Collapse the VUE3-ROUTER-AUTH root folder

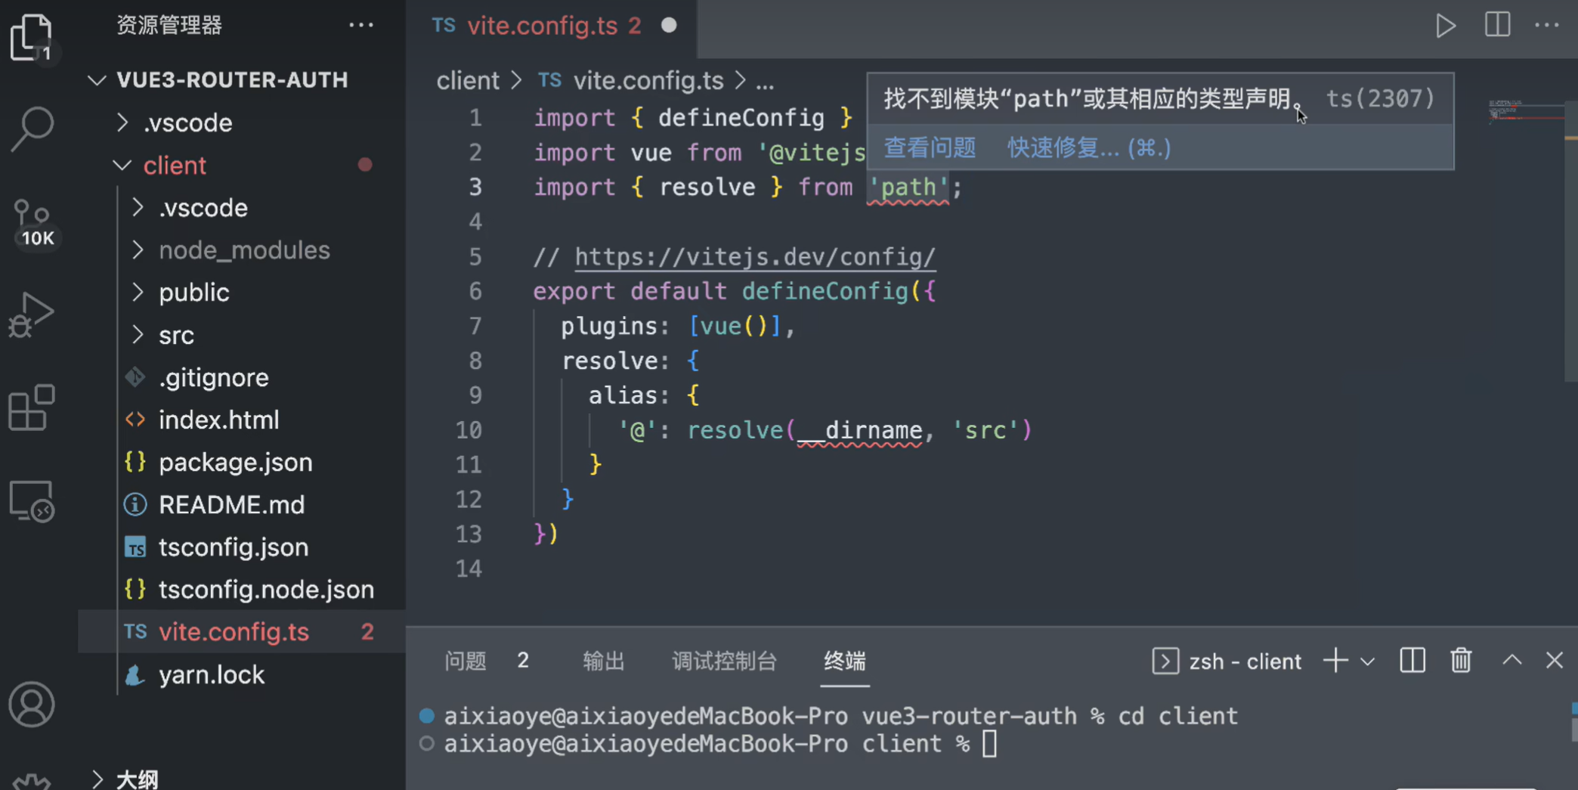97,79
